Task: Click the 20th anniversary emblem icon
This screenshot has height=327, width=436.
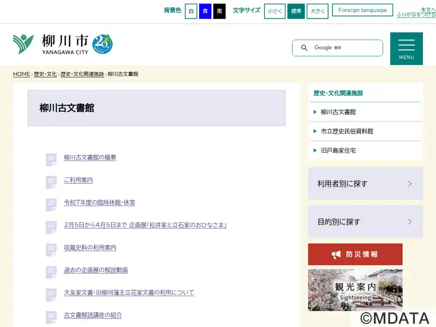Action: (102, 44)
